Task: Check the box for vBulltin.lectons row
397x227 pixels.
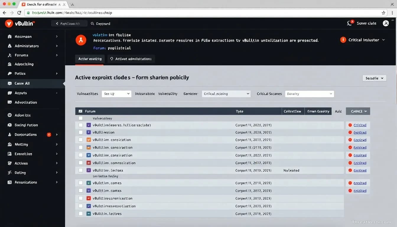Action: click(x=81, y=171)
